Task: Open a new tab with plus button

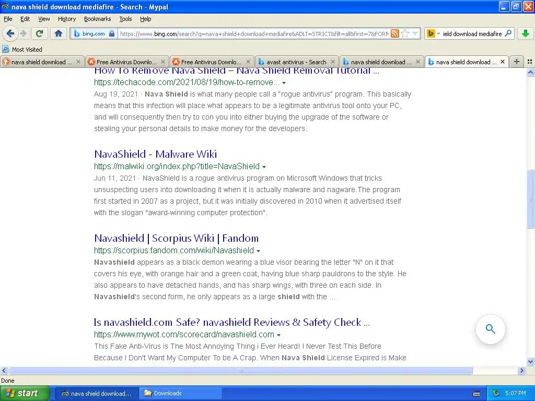Action: coord(517,62)
